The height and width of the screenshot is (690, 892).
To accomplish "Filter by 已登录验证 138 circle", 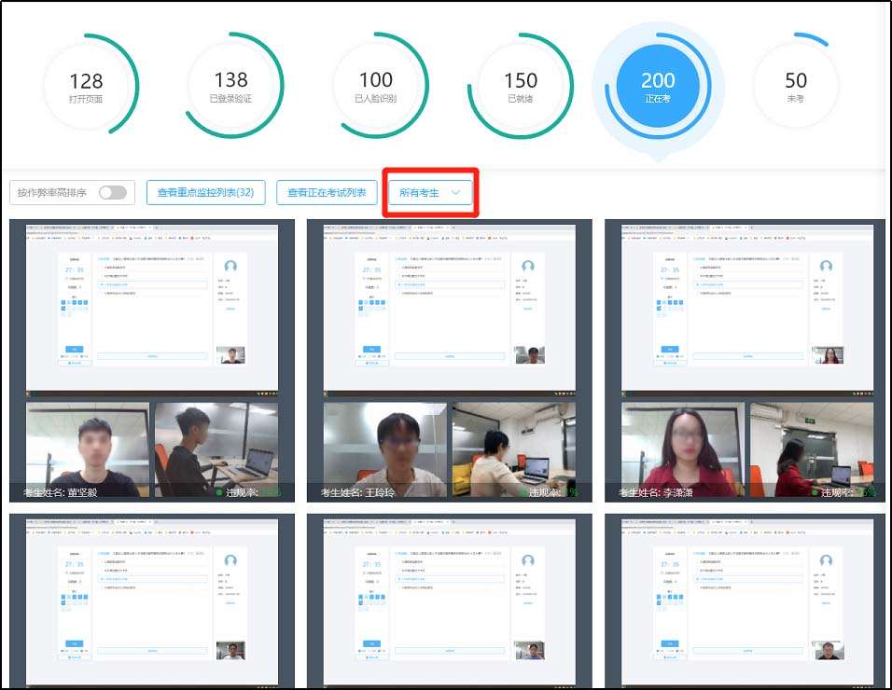I will pyautogui.click(x=231, y=87).
